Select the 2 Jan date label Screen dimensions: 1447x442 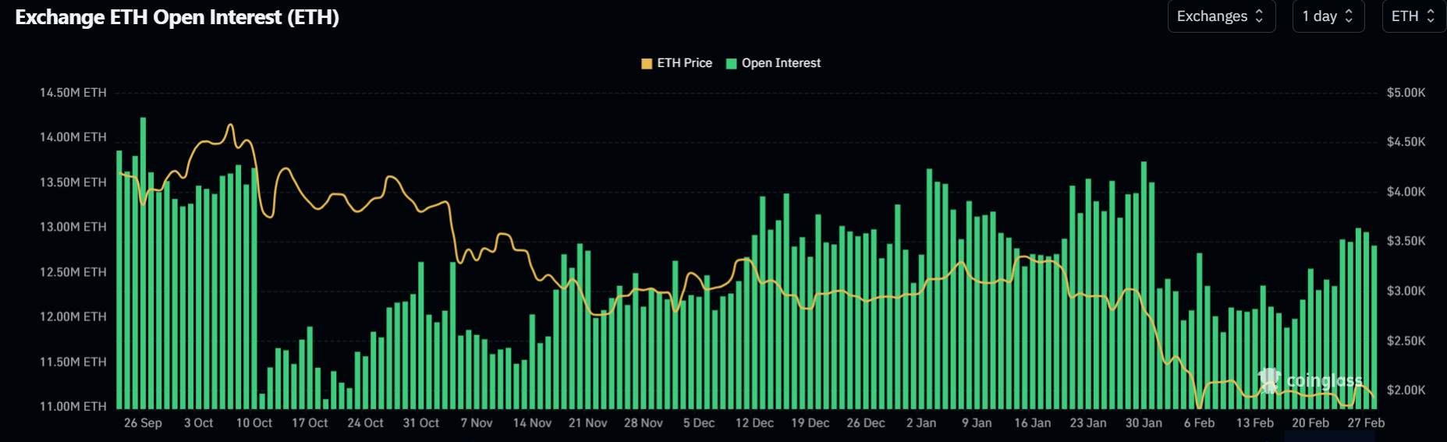921,423
